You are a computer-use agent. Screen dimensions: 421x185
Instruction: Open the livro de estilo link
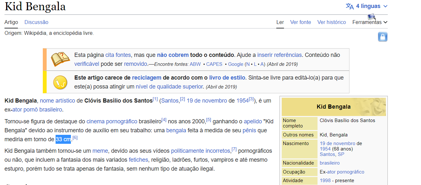point(227,78)
